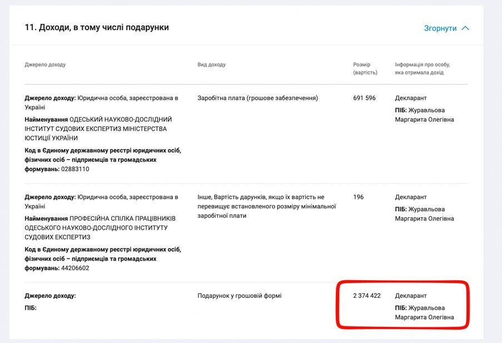The image size is (502, 343).
Task: Click the 'Джерело доходу:' label in the monetary gift row
Action: (x=50, y=296)
